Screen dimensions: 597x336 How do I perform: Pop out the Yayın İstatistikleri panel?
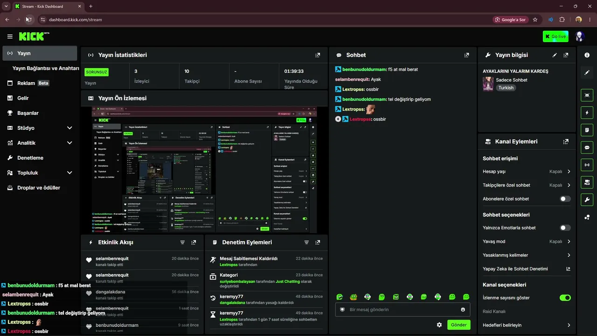pos(318,55)
